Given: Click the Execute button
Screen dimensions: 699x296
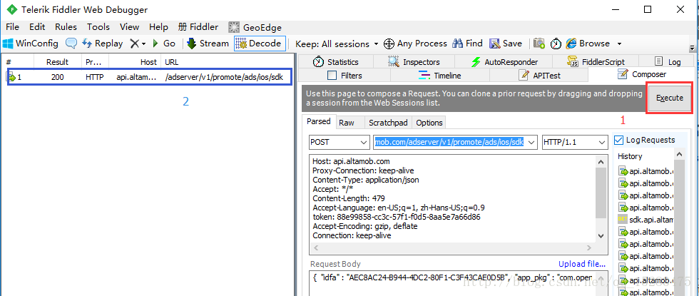Looking at the screenshot, I should (x=670, y=98).
